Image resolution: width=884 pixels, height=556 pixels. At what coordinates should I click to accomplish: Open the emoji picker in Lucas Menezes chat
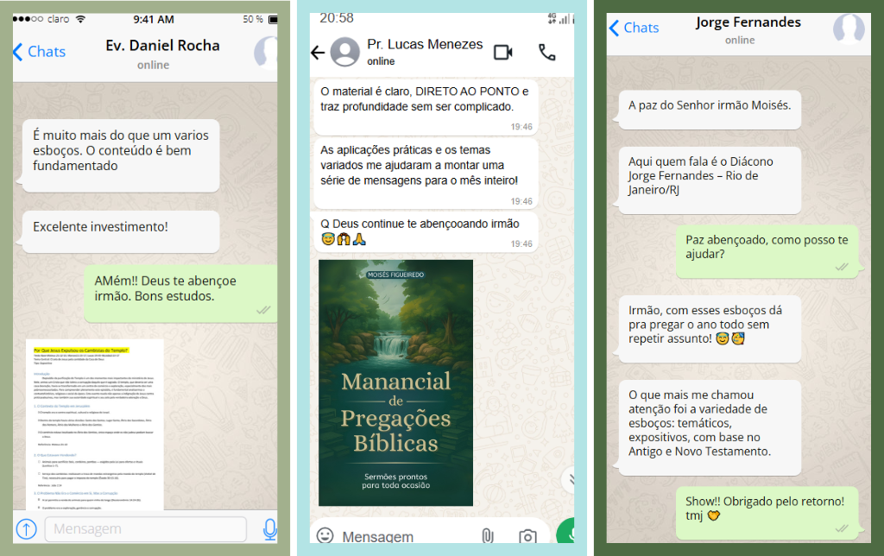pyautogui.click(x=325, y=536)
